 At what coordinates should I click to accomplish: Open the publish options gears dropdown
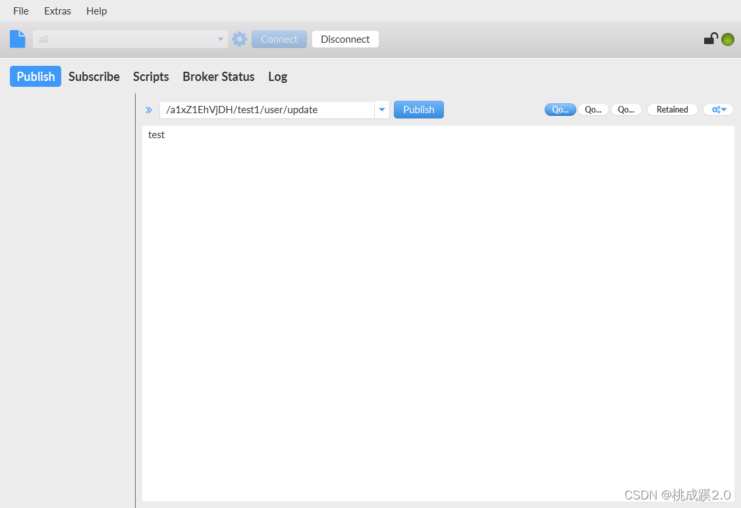click(718, 110)
